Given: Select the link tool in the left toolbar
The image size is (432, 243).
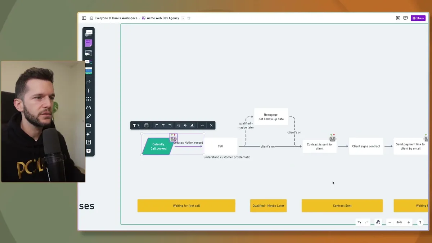Looking at the screenshot, I should tap(89, 107).
